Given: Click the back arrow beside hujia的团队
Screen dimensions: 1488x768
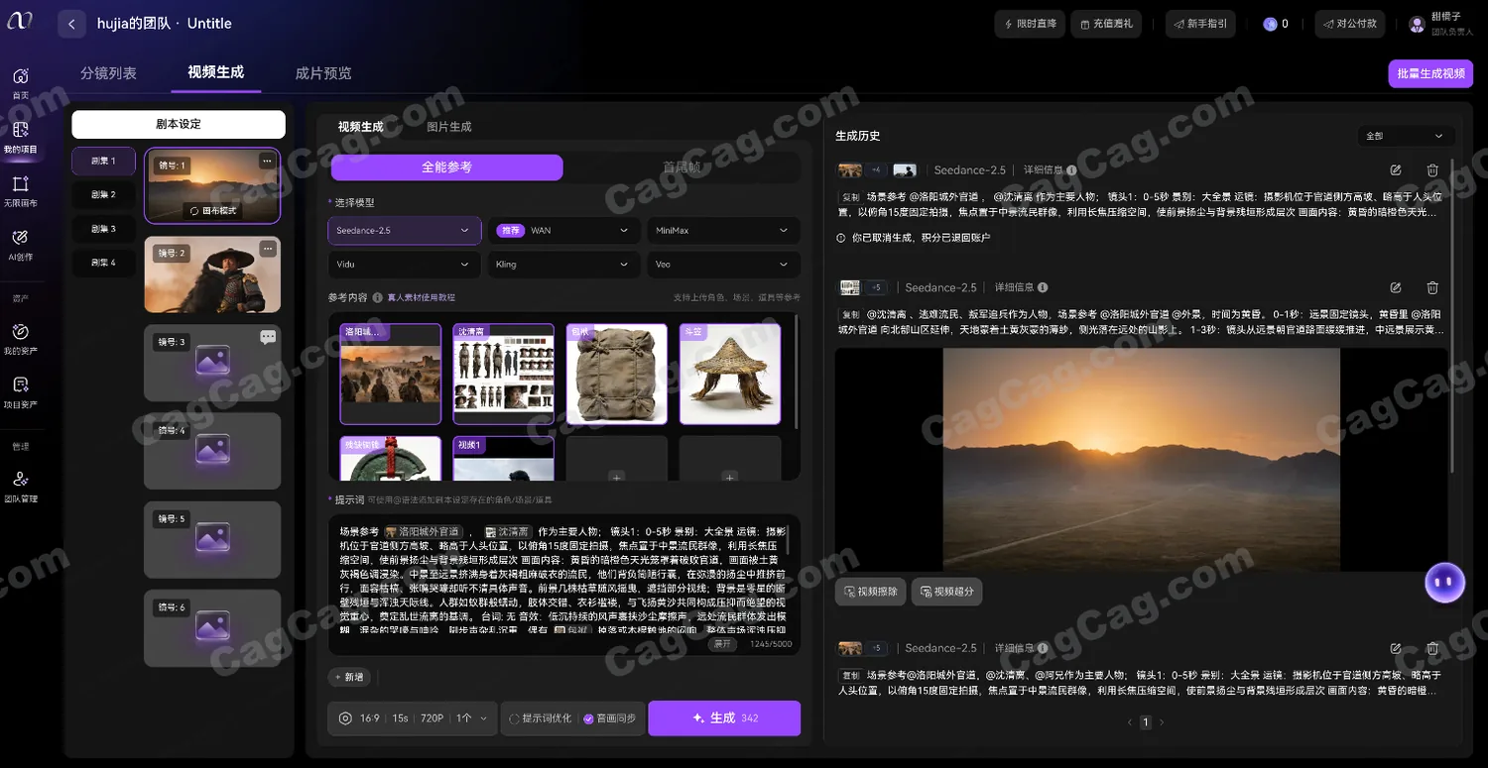Looking at the screenshot, I should 71,24.
